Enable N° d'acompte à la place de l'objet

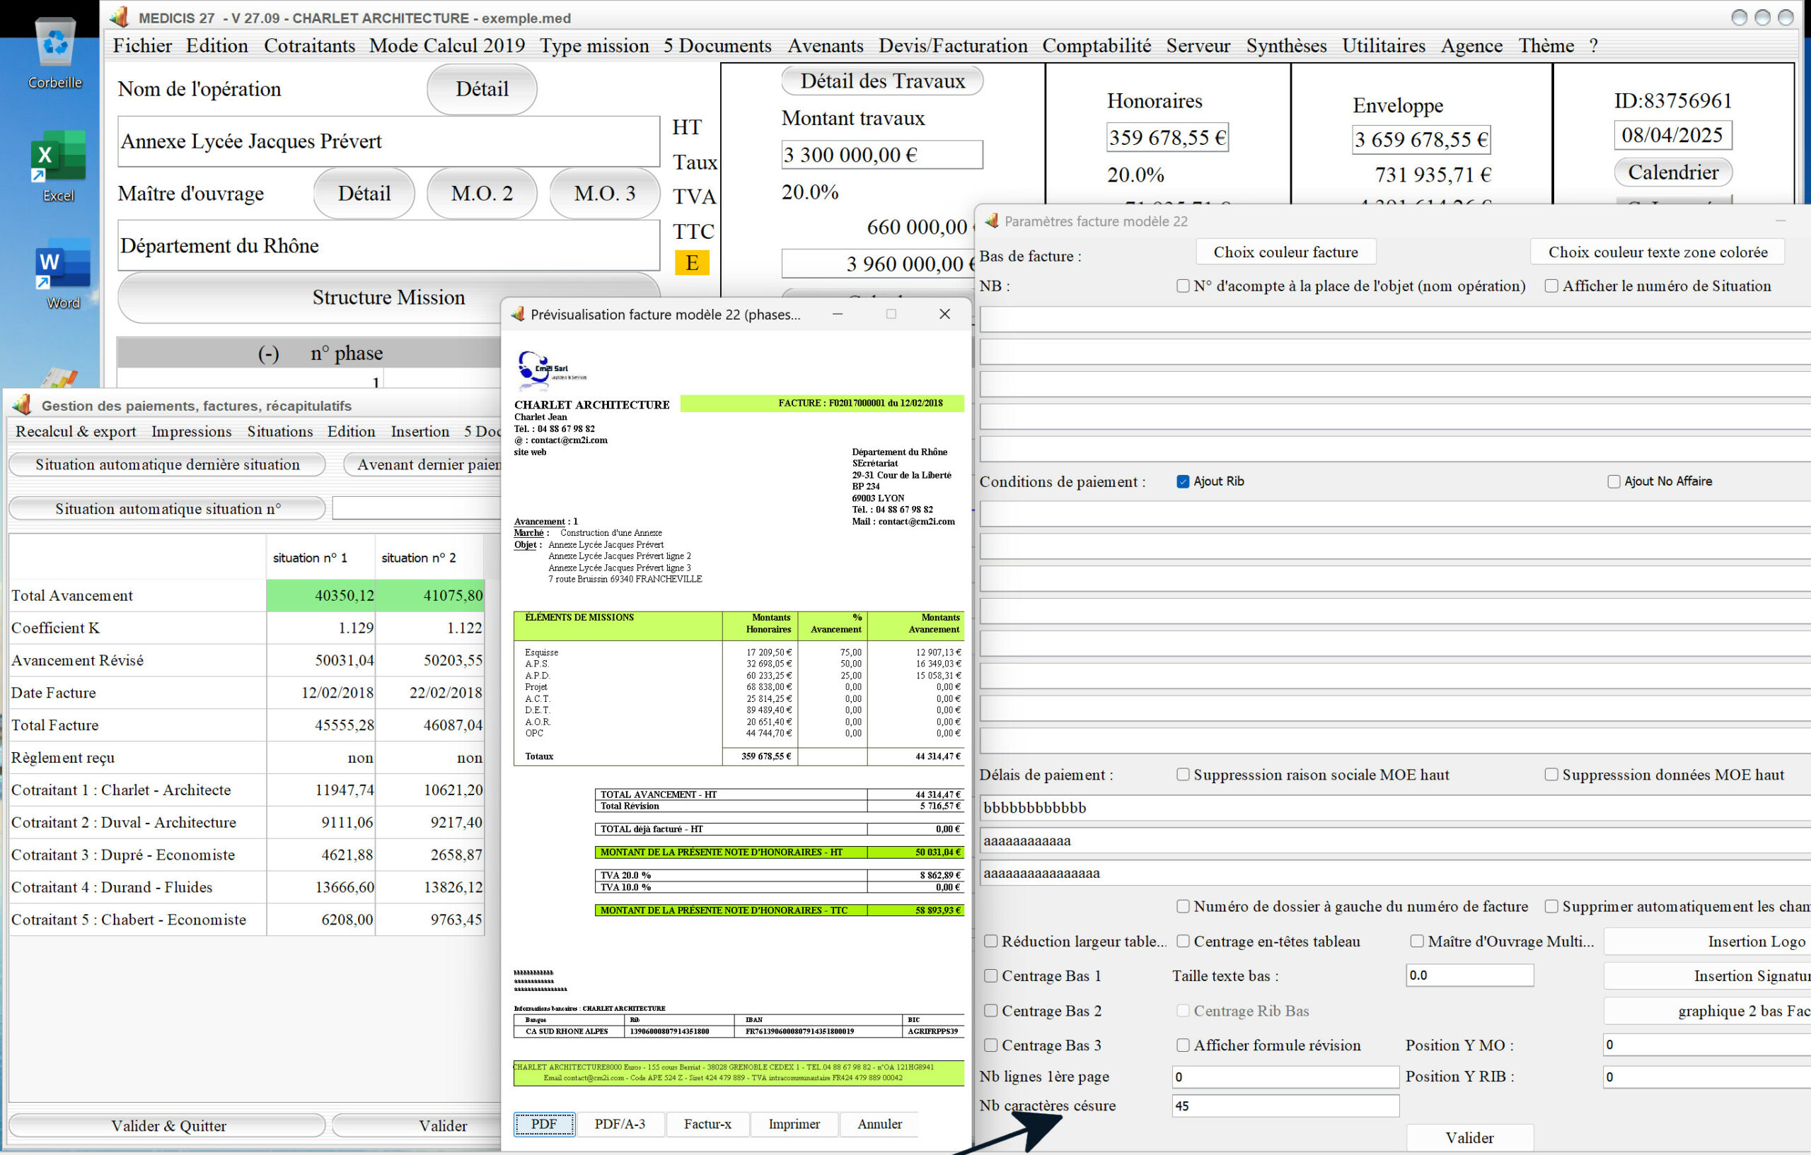[x=1183, y=286]
